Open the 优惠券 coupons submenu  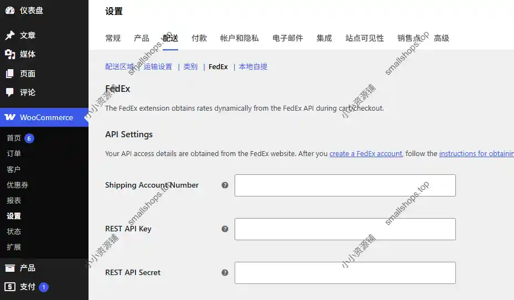pyautogui.click(x=17, y=185)
